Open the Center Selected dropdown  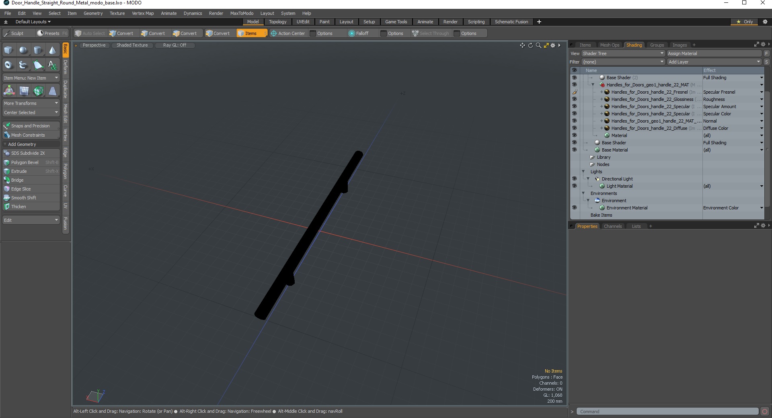[x=31, y=113]
